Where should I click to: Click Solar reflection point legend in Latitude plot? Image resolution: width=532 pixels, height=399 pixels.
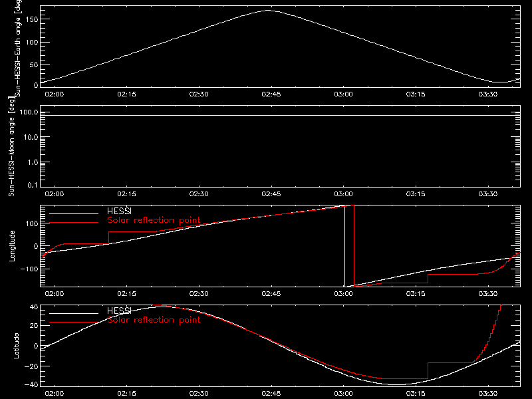(154, 320)
